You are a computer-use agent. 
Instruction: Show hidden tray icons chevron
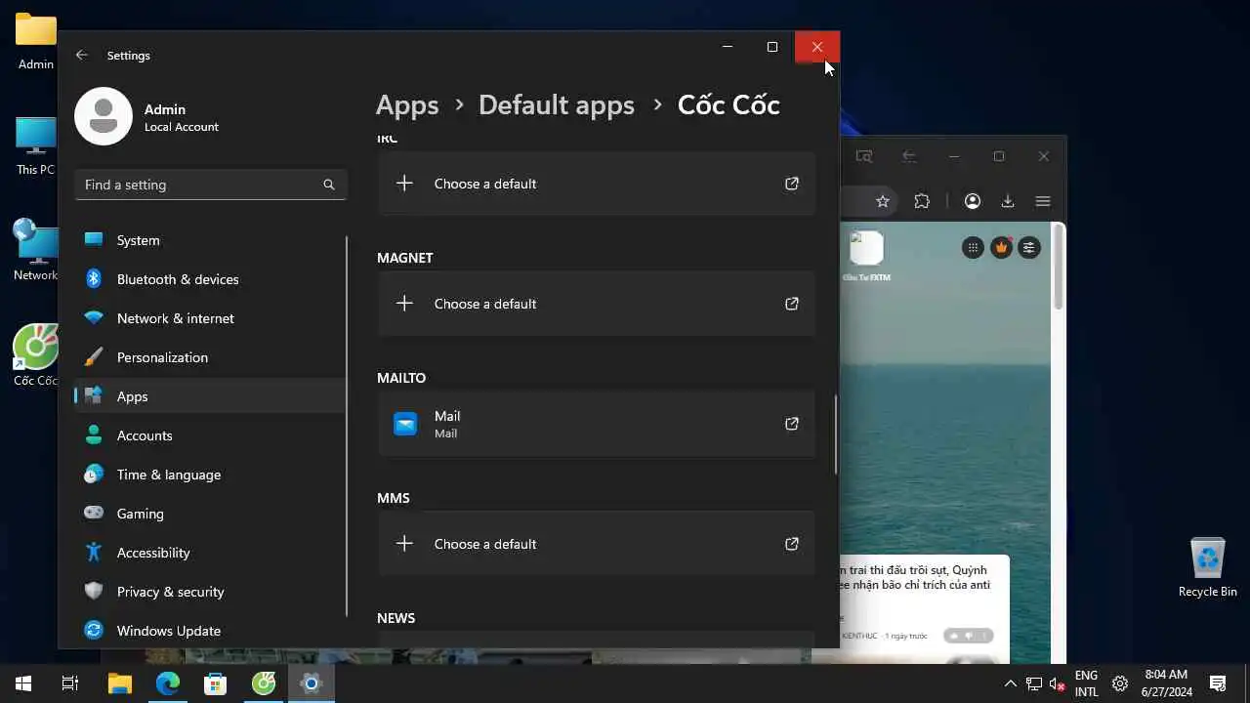[x=1010, y=683]
